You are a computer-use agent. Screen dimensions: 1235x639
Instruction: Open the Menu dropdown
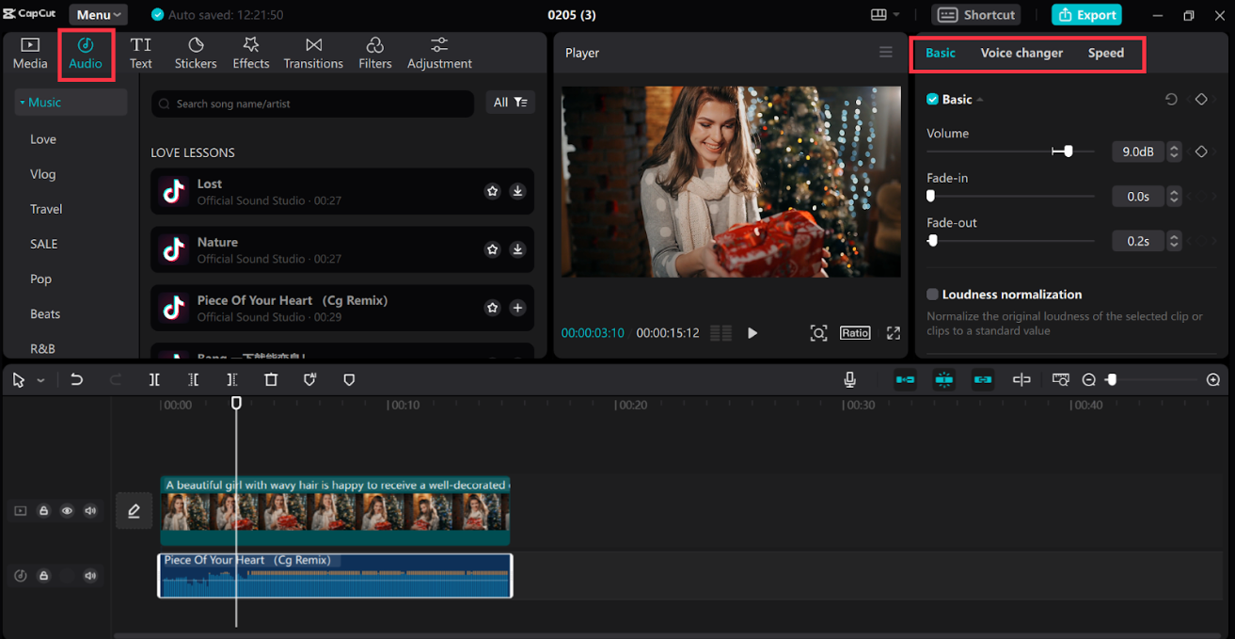point(98,15)
